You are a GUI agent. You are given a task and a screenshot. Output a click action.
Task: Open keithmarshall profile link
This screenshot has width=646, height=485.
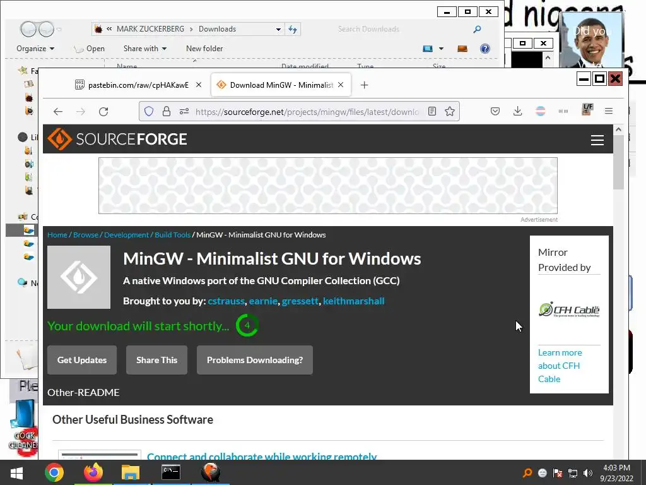[353, 301]
